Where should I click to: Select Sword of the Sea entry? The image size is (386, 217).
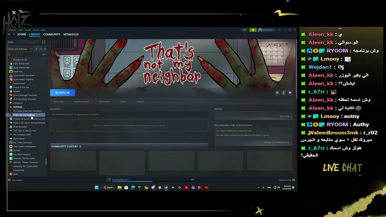pyautogui.click(x=21, y=87)
